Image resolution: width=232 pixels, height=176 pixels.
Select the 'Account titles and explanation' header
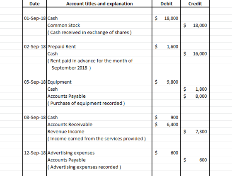tap(99, 4)
